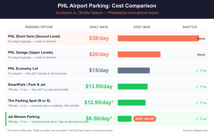Click the $6.50/day rate text
Screen dimensions: 214x134
point(99,119)
